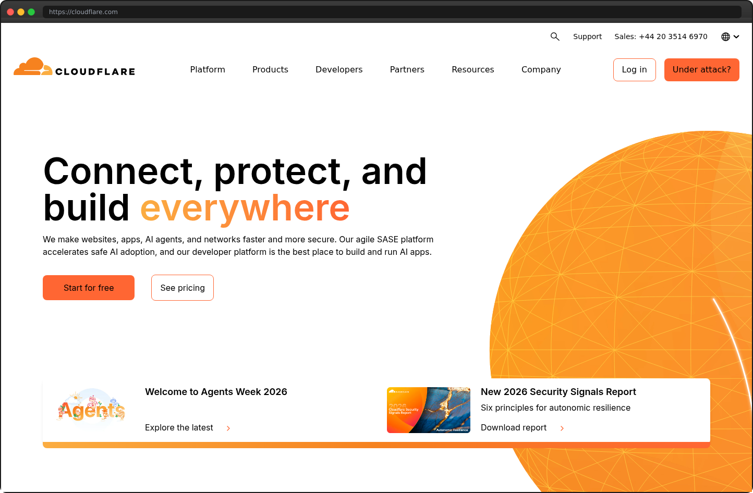Select Developers in the navigation bar
This screenshot has height=493, width=753.
(x=338, y=69)
